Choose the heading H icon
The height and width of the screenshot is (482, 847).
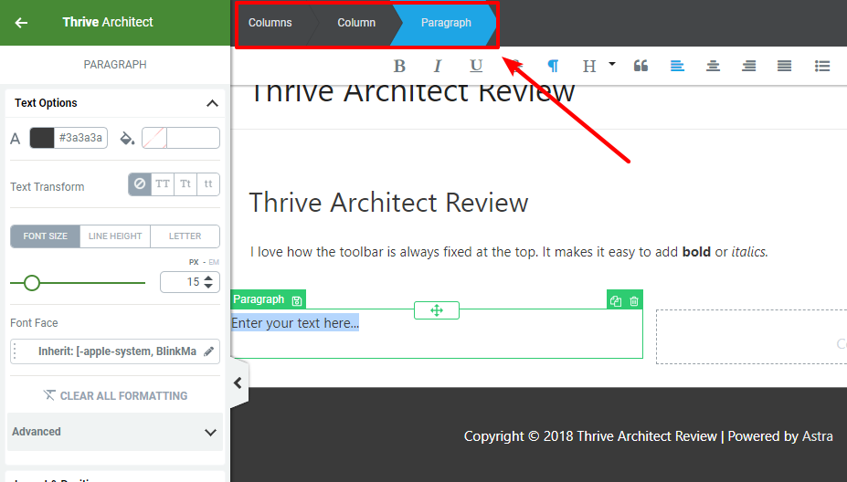pyautogui.click(x=588, y=66)
